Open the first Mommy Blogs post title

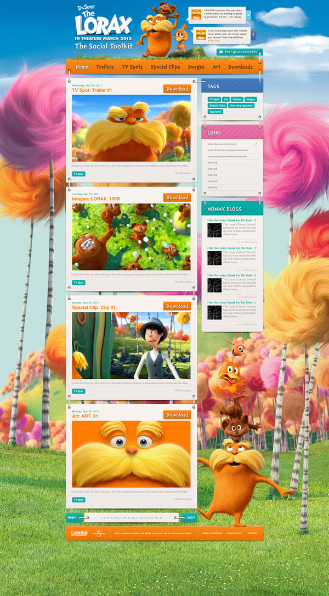click(x=230, y=220)
